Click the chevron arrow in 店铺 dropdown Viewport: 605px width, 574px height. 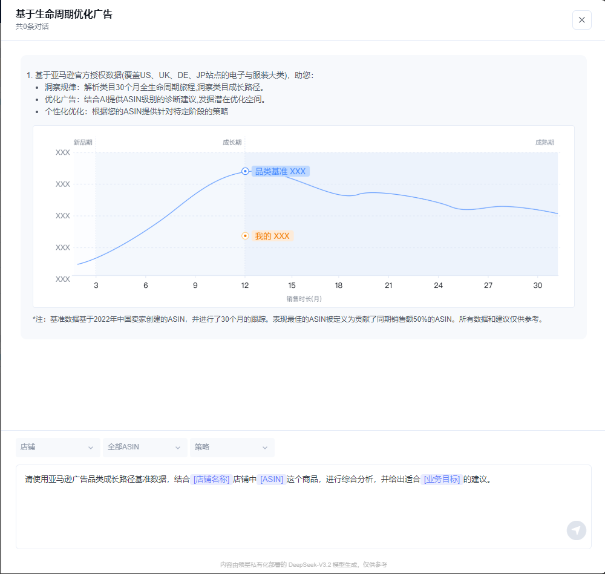91,448
